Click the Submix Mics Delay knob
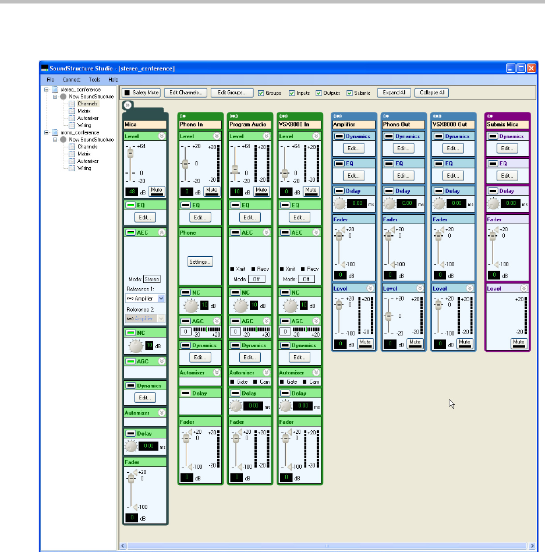Image resolution: width=545 pixels, height=552 pixels. coord(493,204)
